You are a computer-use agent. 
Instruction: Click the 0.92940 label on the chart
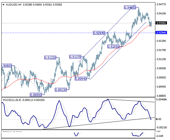point(99,33)
